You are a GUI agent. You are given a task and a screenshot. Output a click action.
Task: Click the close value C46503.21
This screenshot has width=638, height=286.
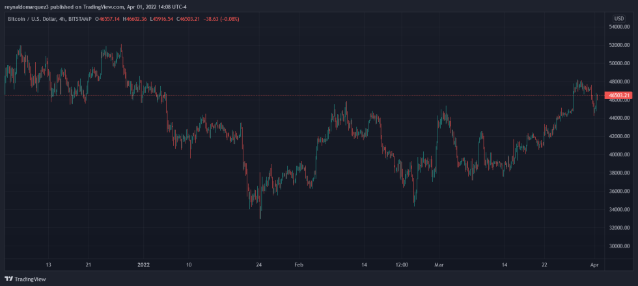188,19
